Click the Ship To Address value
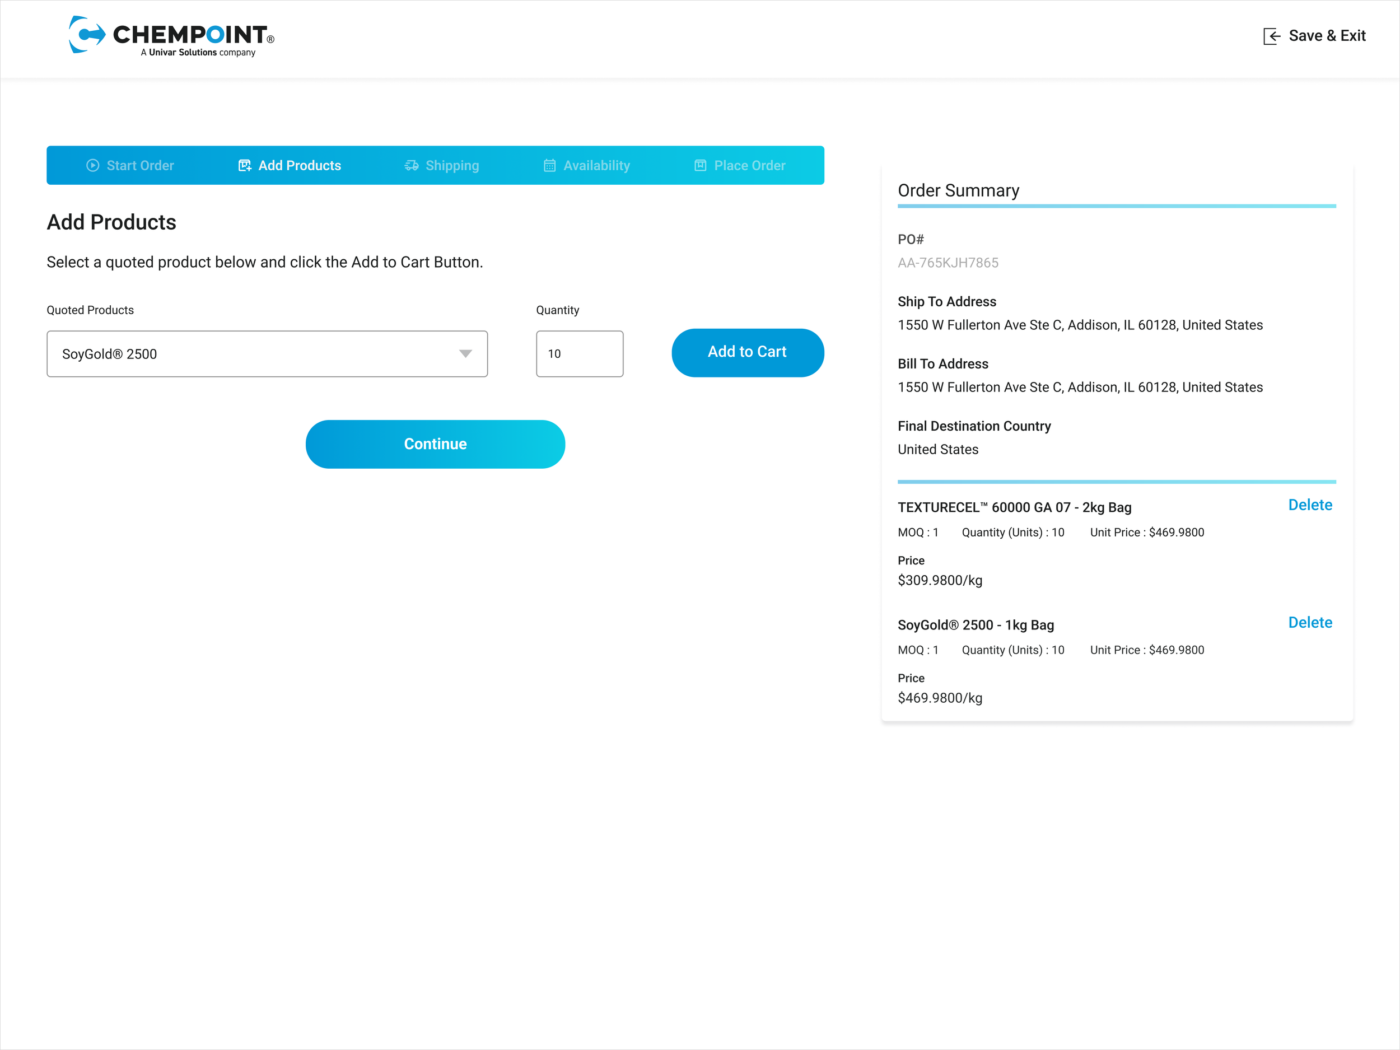The height and width of the screenshot is (1050, 1400). click(x=1080, y=325)
